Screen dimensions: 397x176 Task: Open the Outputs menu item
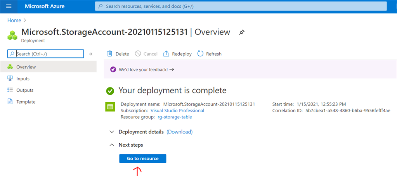(x=24, y=90)
